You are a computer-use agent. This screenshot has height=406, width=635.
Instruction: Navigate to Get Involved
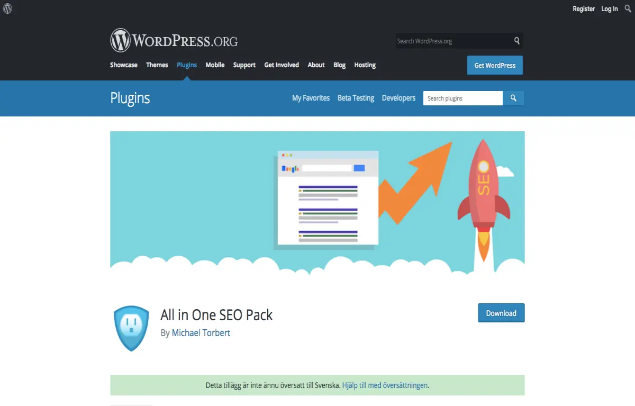tap(282, 65)
